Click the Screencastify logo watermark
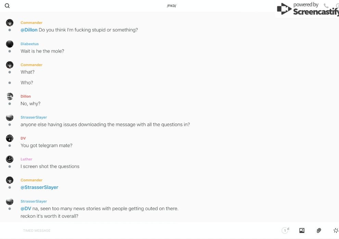This screenshot has height=239, width=339. click(307, 9)
